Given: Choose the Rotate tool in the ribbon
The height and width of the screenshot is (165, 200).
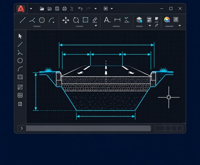Looking at the screenshot, I should tap(76, 20).
